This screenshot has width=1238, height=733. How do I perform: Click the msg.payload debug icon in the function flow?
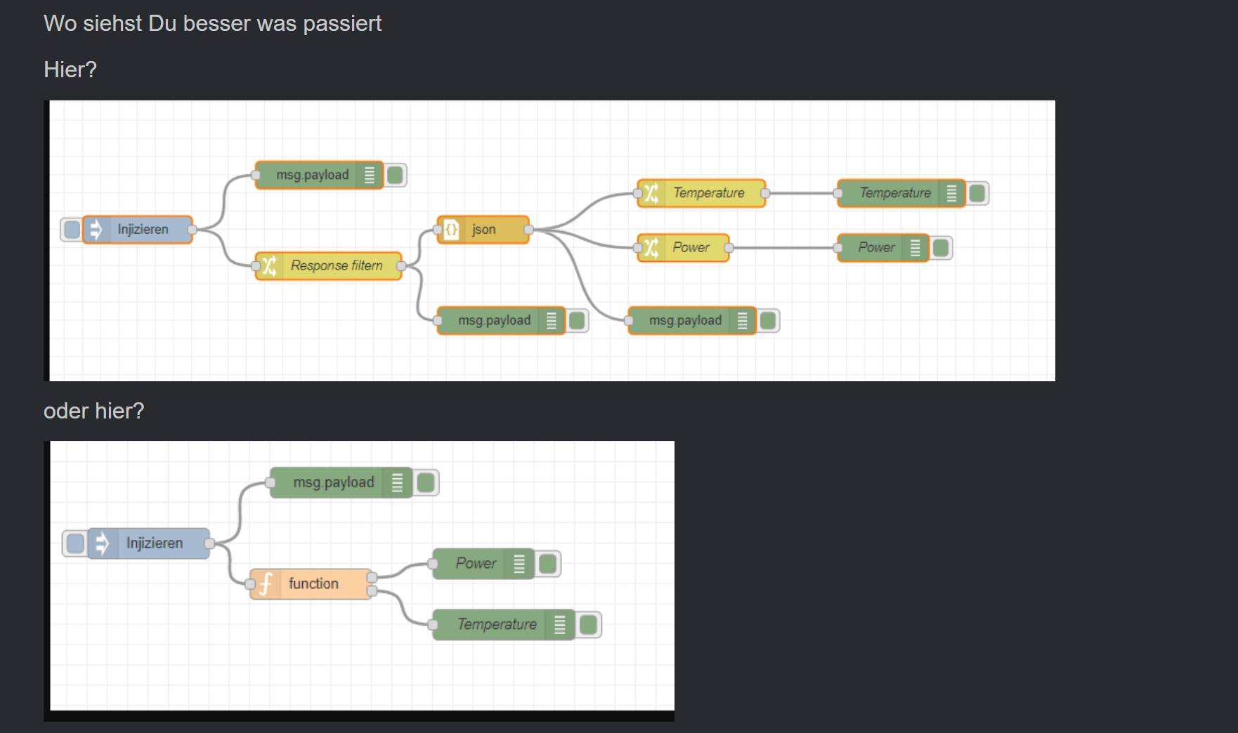[398, 483]
